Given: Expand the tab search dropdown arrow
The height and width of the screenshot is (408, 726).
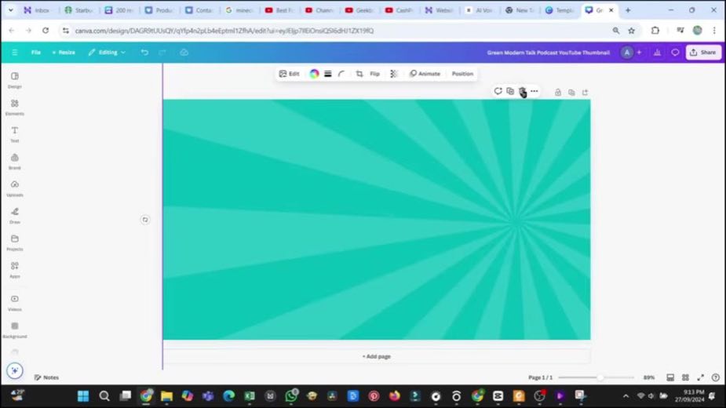Looking at the screenshot, I should (x=10, y=9).
